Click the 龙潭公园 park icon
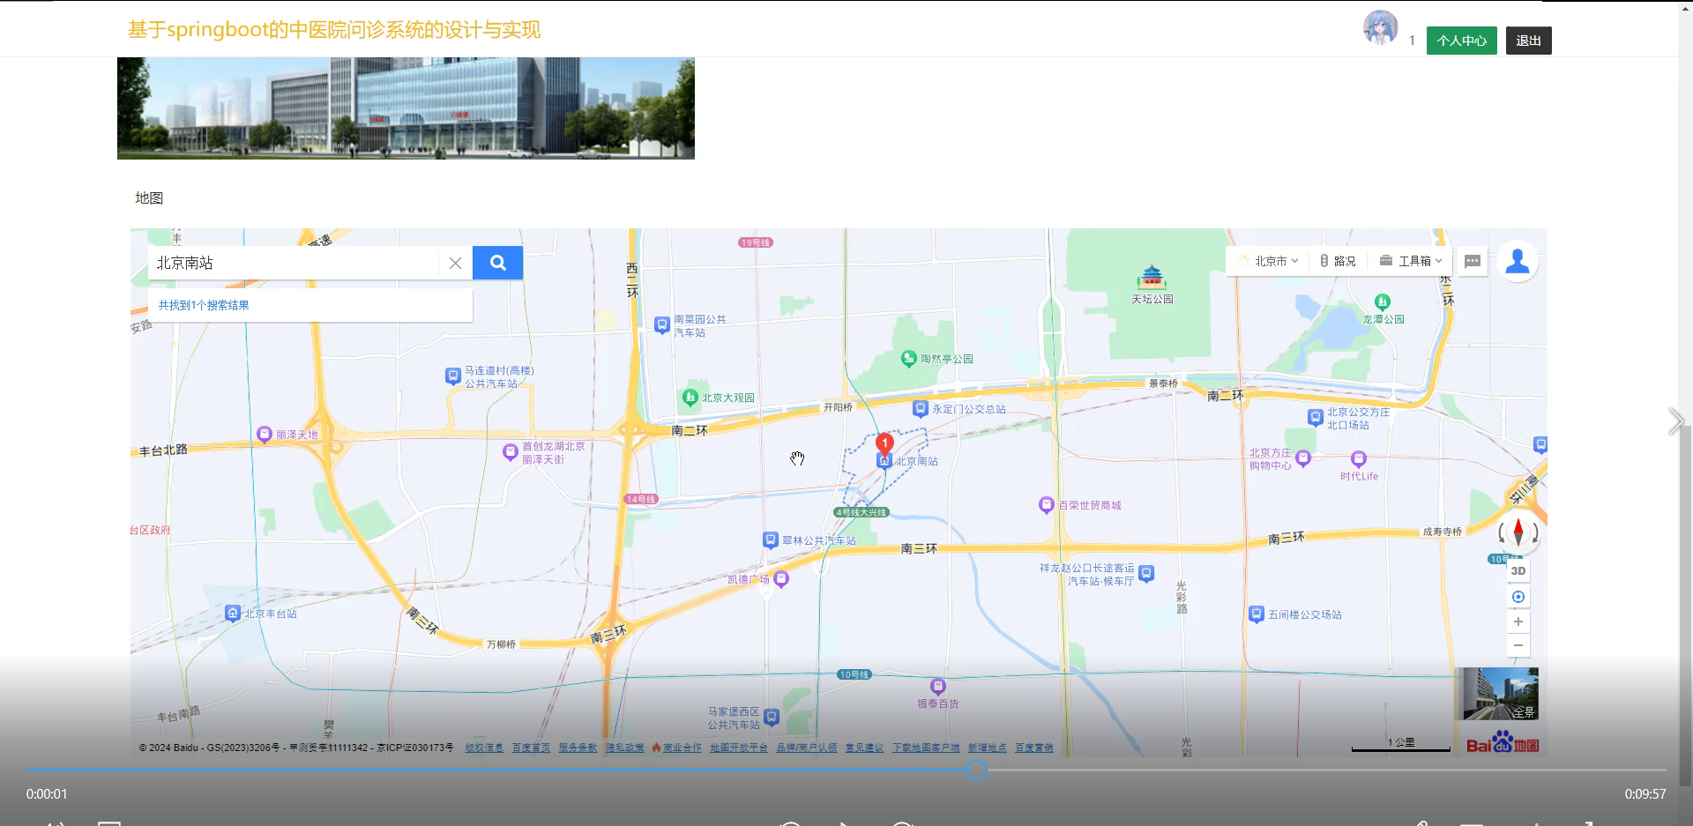 point(1383,302)
